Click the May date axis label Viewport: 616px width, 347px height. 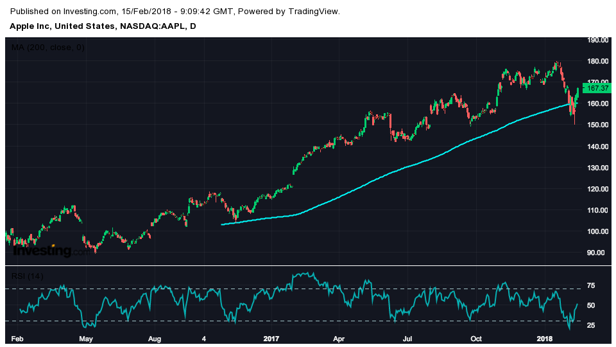click(85, 339)
